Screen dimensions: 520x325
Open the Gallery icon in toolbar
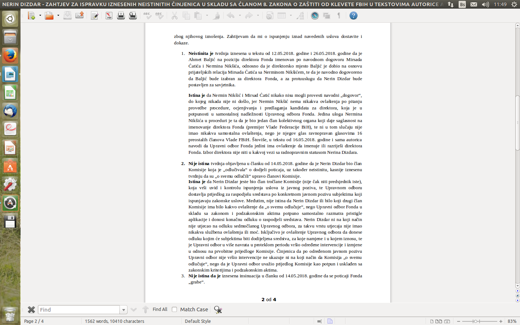327,16
